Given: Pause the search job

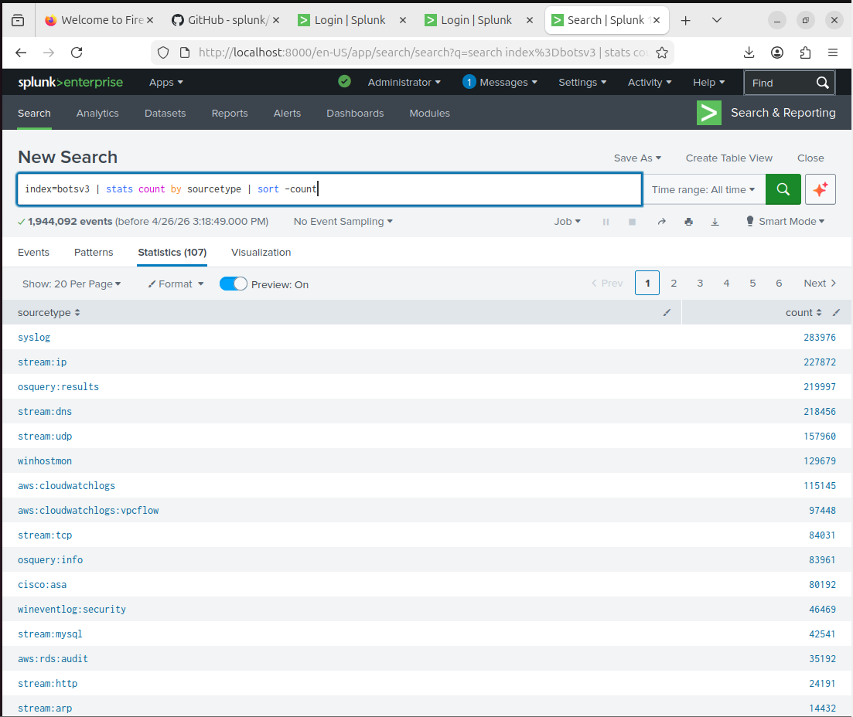Looking at the screenshot, I should (x=606, y=222).
